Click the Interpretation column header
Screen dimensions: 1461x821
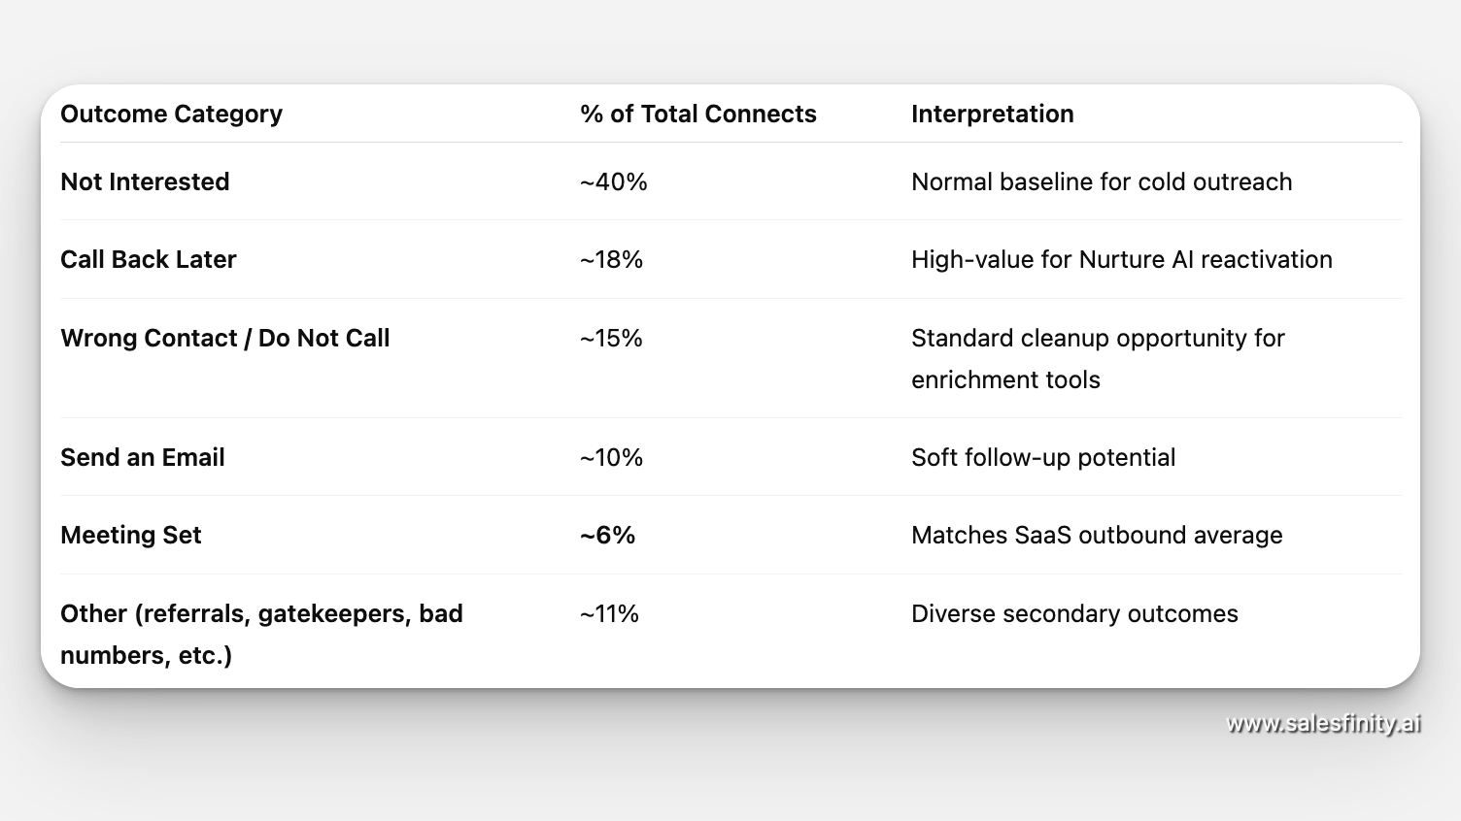(x=992, y=114)
